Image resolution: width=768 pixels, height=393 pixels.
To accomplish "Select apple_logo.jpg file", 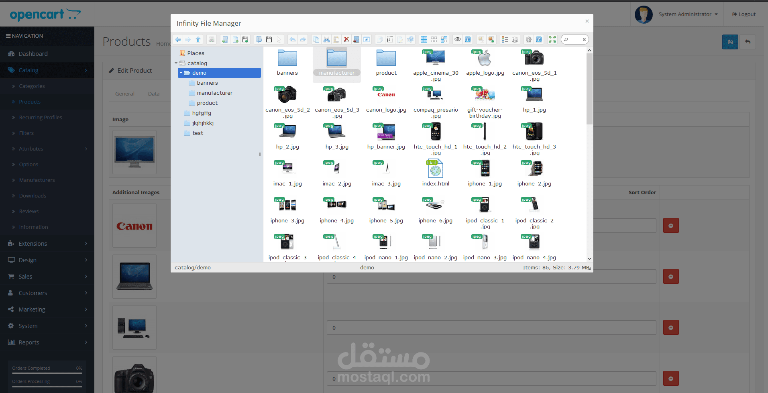I will (x=485, y=63).
